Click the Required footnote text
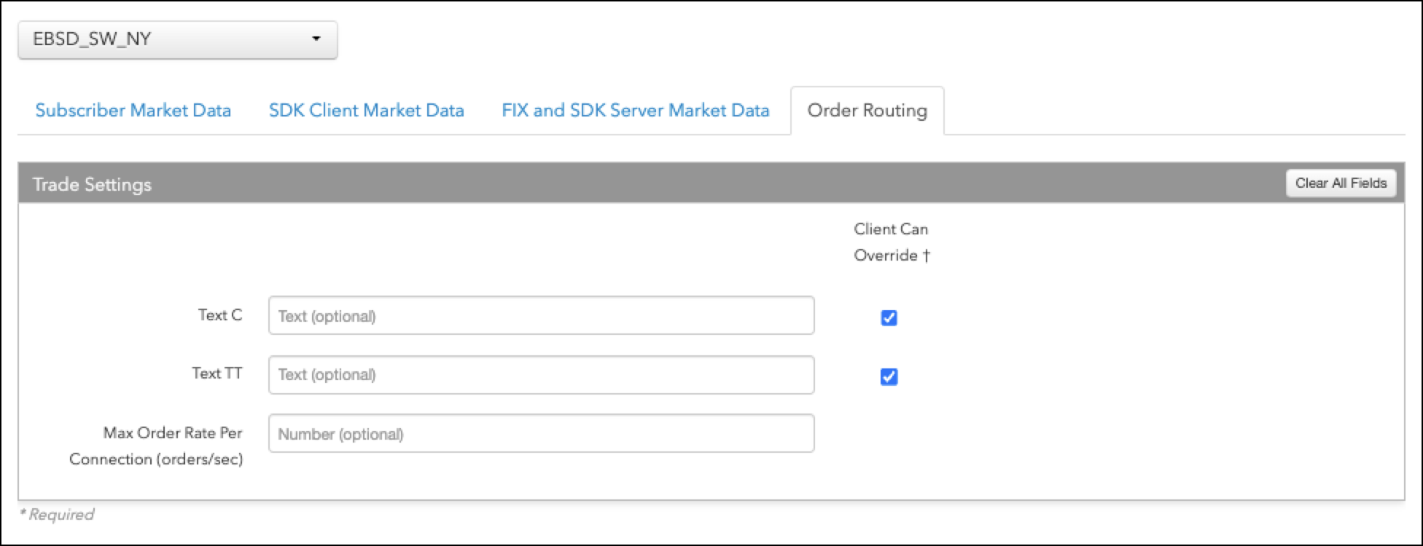This screenshot has width=1423, height=546. (57, 515)
